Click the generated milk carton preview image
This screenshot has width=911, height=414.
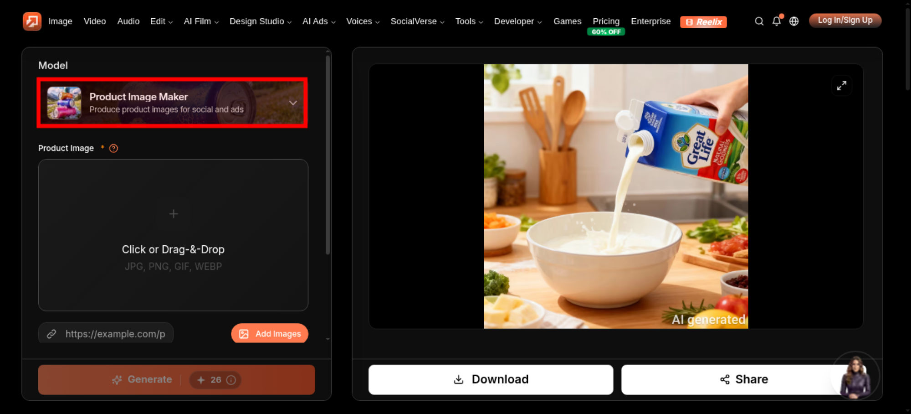click(616, 196)
